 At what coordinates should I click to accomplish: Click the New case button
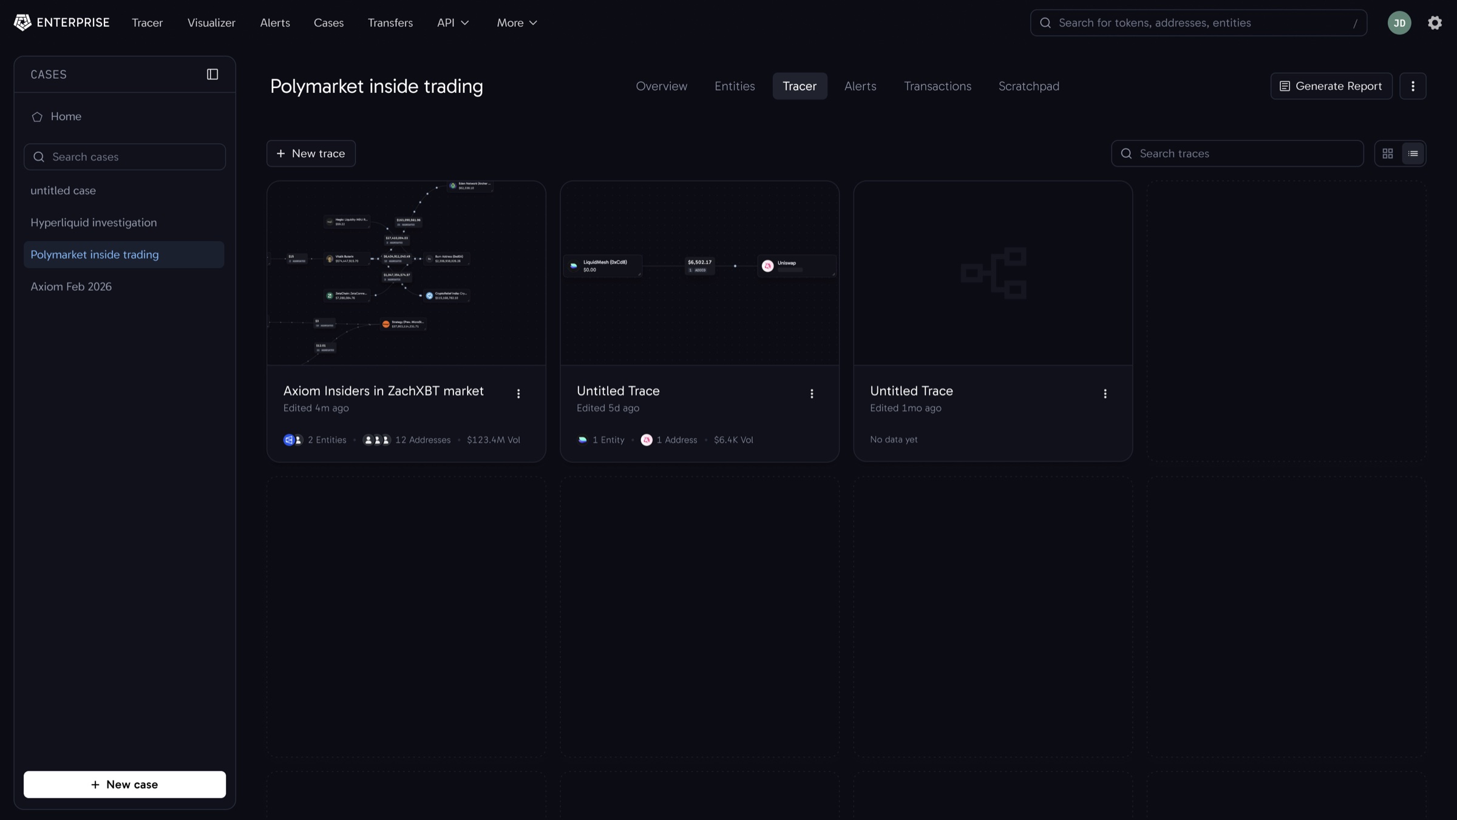pyautogui.click(x=124, y=784)
